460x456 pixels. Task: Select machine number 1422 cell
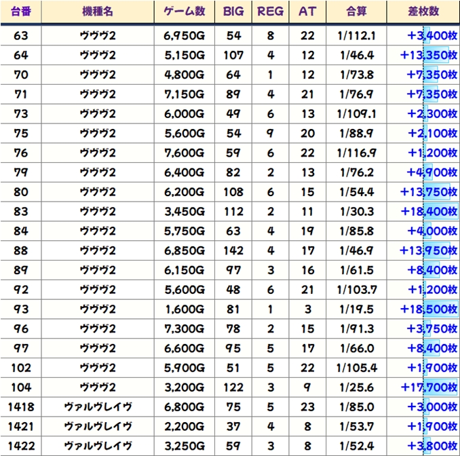tap(21, 446)
